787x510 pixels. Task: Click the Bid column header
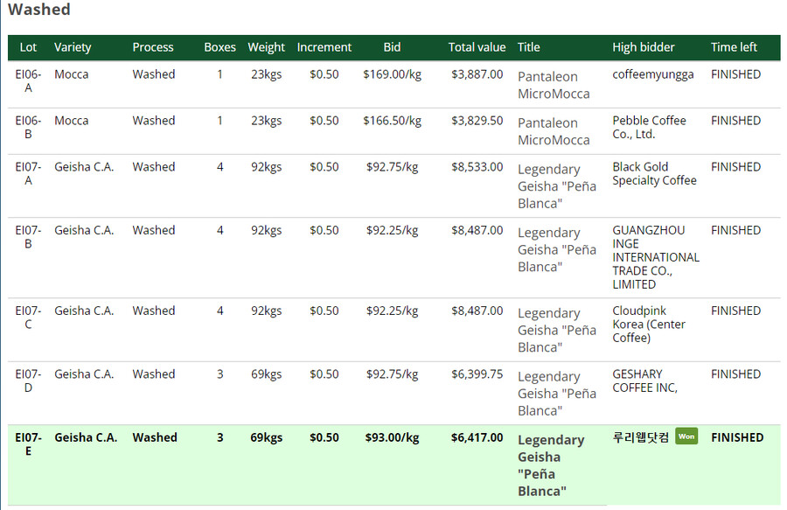click(x=392, y=47)
